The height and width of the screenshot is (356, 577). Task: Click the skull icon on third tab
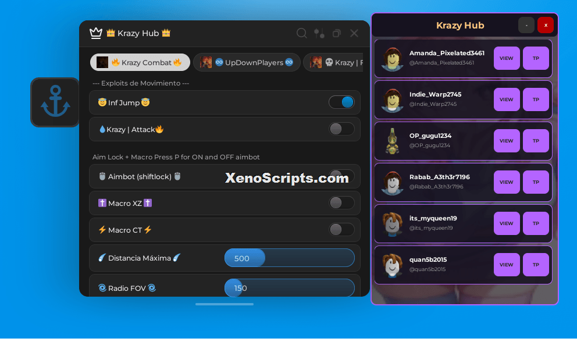point(329,62)
